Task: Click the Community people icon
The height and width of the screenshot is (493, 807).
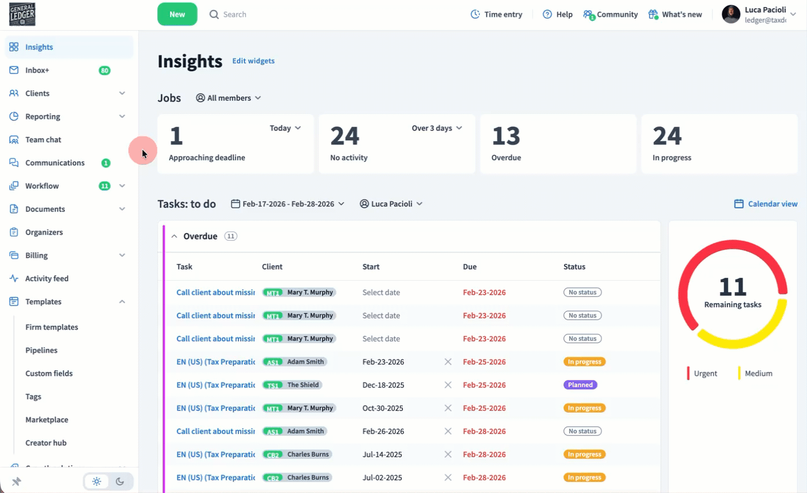Action: coord(588,14)
